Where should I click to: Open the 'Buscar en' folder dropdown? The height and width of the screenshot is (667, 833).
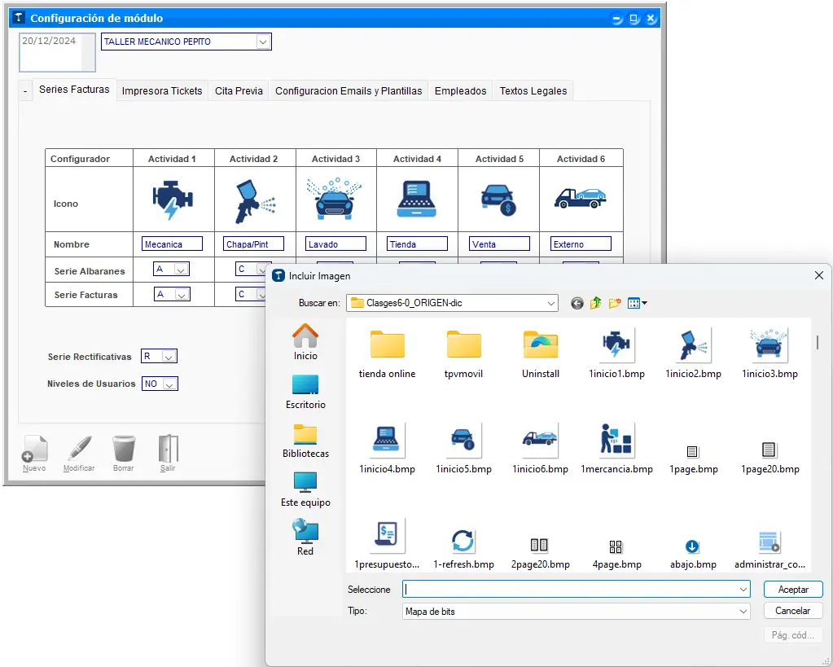click(550, 303)
